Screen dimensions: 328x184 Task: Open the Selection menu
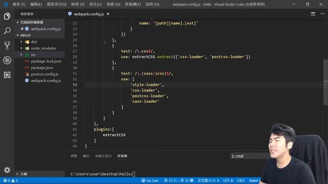(56, 4)
